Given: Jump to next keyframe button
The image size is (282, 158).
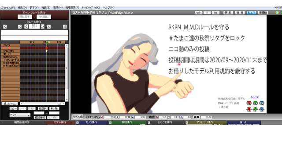Looking at the screenshot, I should (x=49, y=27).
